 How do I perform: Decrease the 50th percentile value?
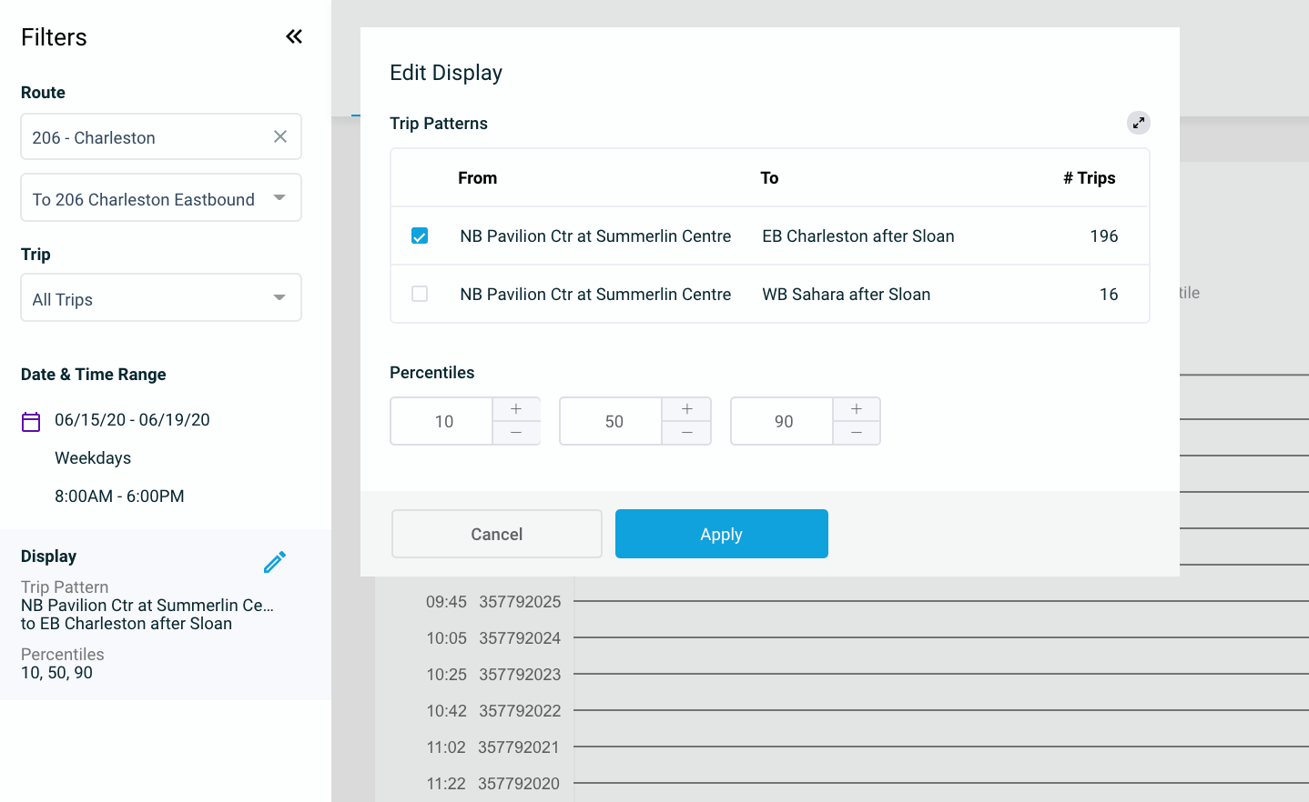tap(686, 433)
